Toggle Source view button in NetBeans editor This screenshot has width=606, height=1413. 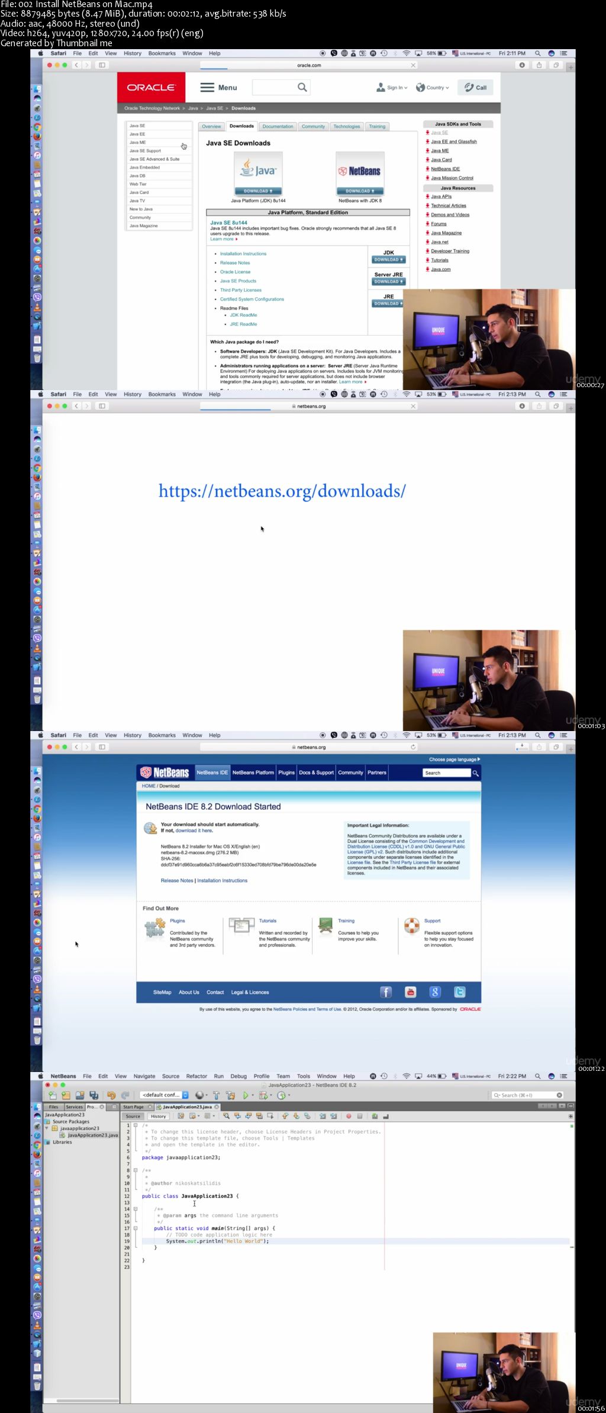(x=133, y=1116)
